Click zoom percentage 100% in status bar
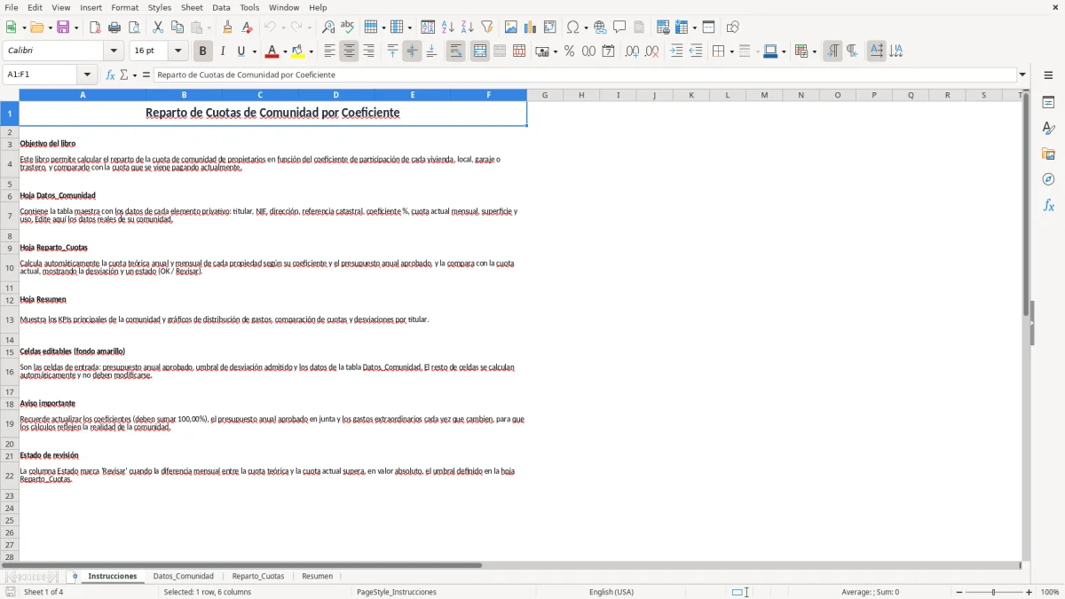The width and height of the screenshot is (1065, 599). click(x=1050, y=592)
